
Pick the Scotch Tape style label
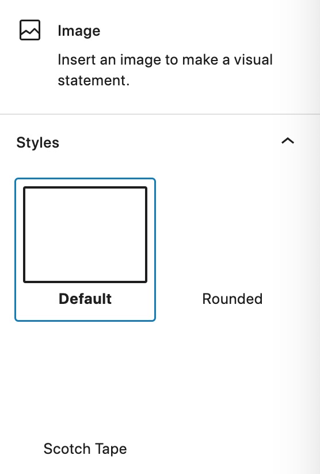click(x=85, y=449)
